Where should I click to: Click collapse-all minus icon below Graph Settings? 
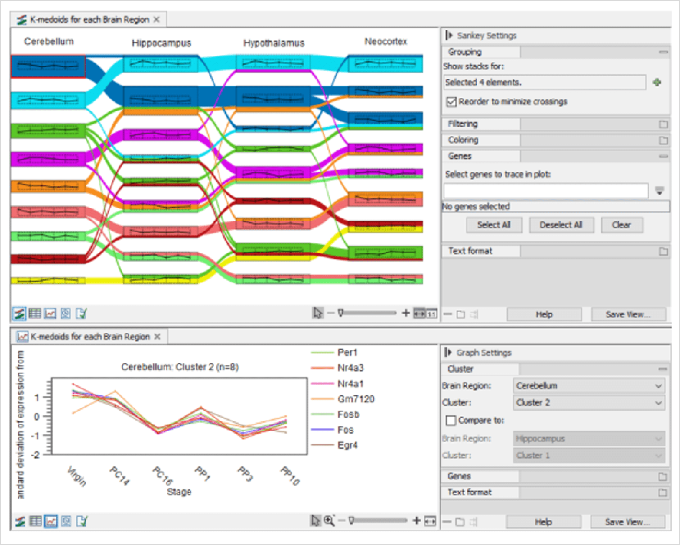(x=447, y=521)
